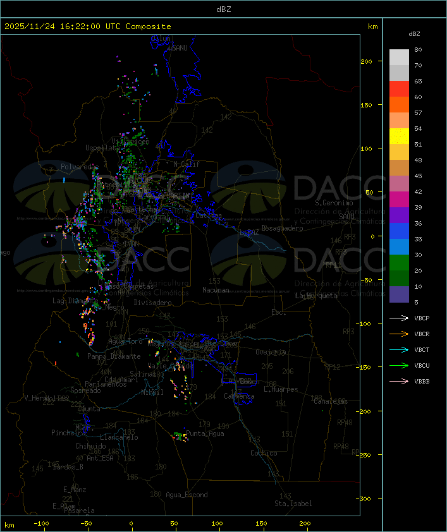447x532 pixels.
Task: Click the cyan VBCT arrow icon
Action: (x=399, y=349)
